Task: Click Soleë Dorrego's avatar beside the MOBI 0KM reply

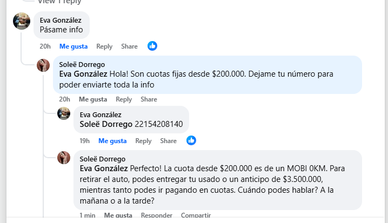Action: 64,158
